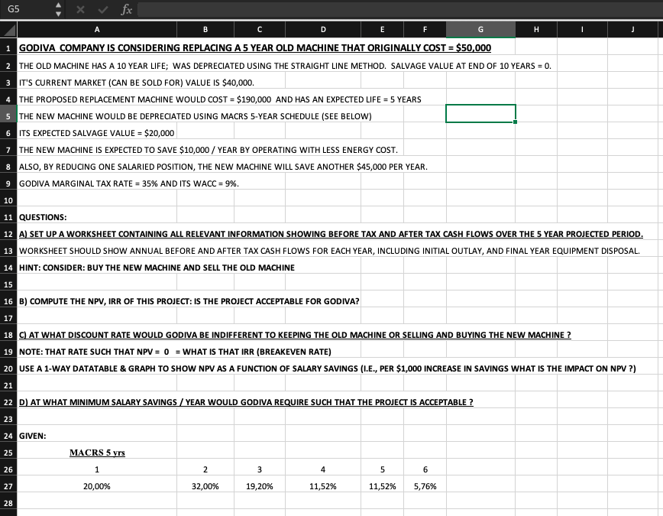
Task: Select column header A
Action: point(96,29)
